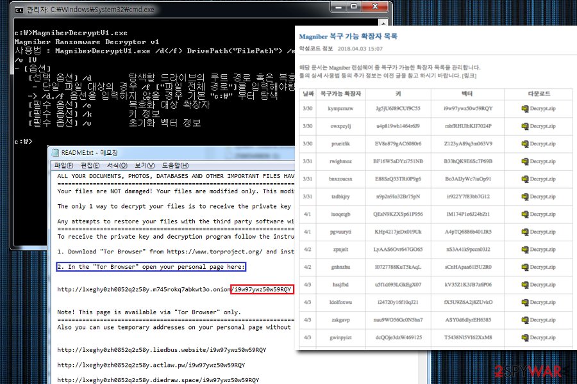Viewport: 577px width, 384px height.
Task: Open the 파일(F) menu in Notepad
Action: (63, 165)
